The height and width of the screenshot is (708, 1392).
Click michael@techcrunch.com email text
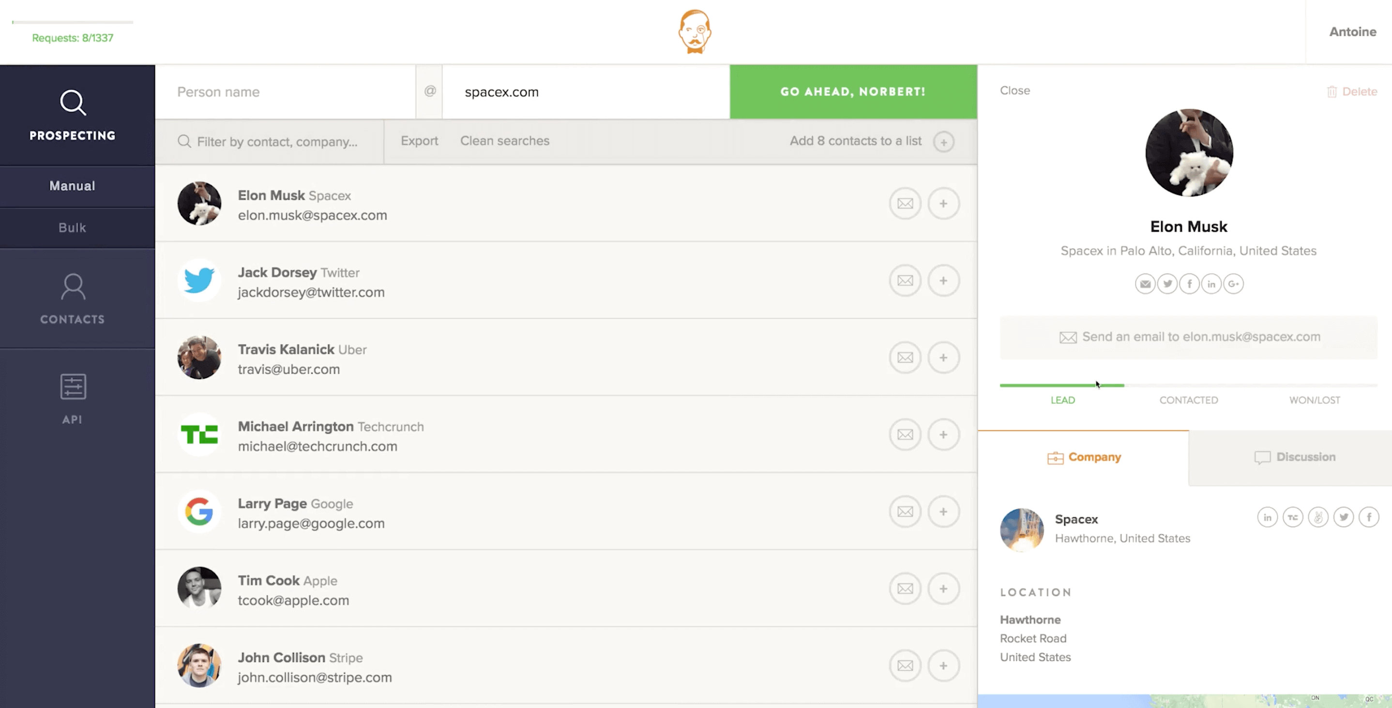click(317, 447)
